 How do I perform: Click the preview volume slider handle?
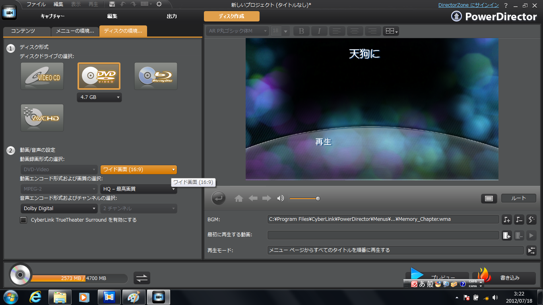click(x=318, y=199)
